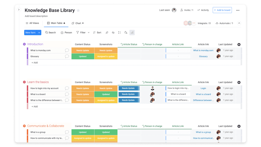Open Integrate / 0 panel
261x147 pixels.
[204, 23]
